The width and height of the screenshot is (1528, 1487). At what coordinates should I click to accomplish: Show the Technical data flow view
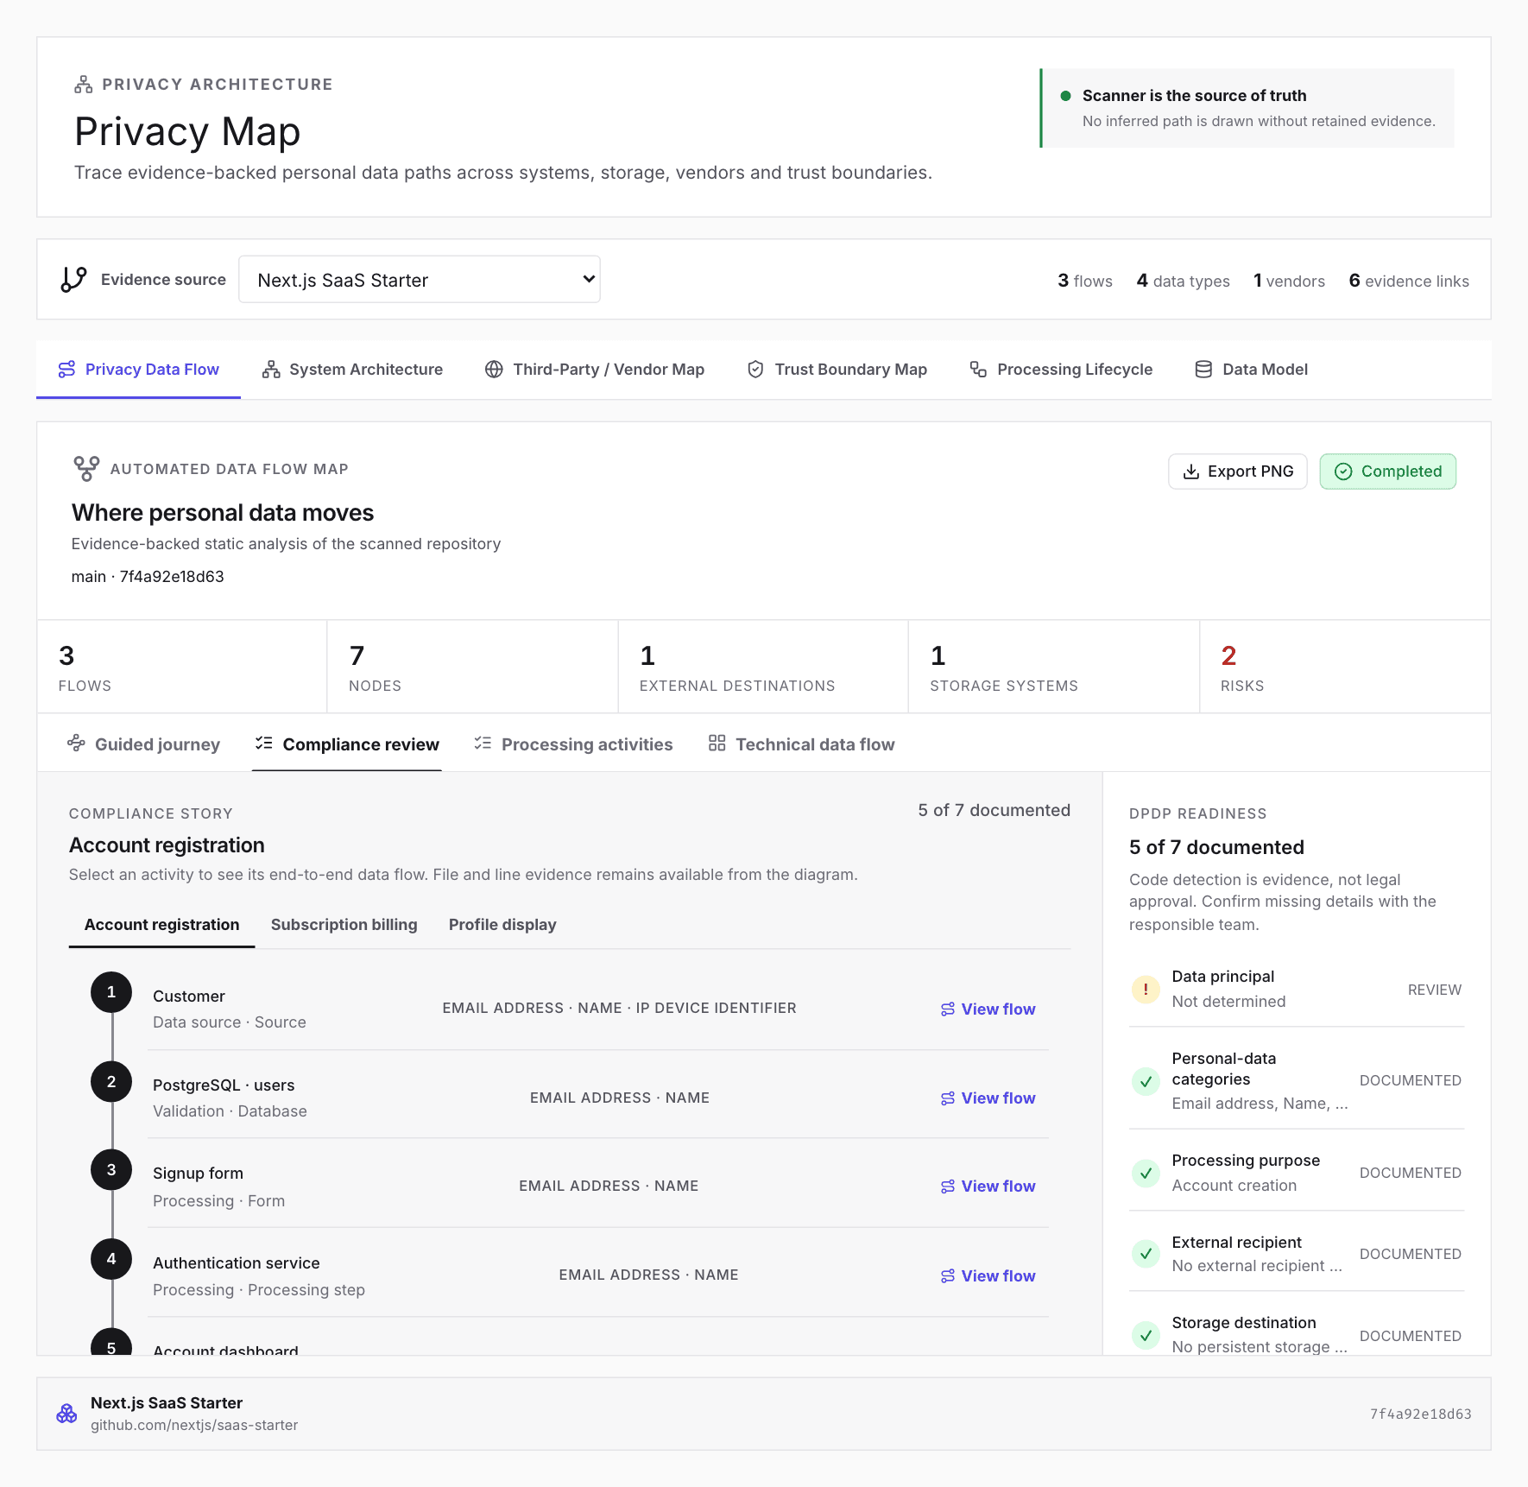pyautogui.click(x=802, y=744)
